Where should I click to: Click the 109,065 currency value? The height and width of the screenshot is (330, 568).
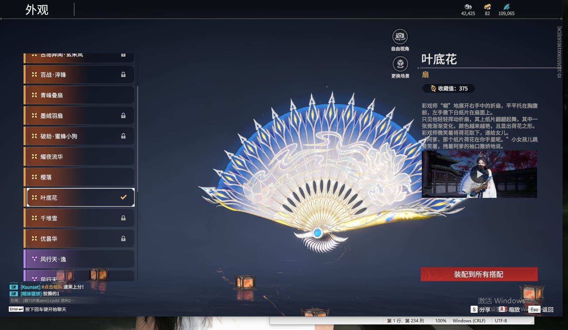click(x=506, y=13)
